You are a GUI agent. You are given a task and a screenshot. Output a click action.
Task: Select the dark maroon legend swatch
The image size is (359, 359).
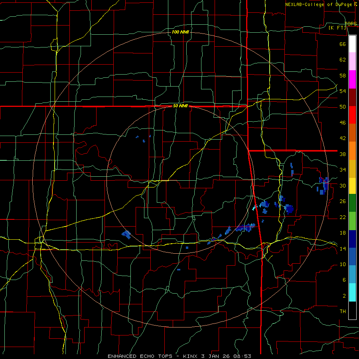(x=352, y=97)
